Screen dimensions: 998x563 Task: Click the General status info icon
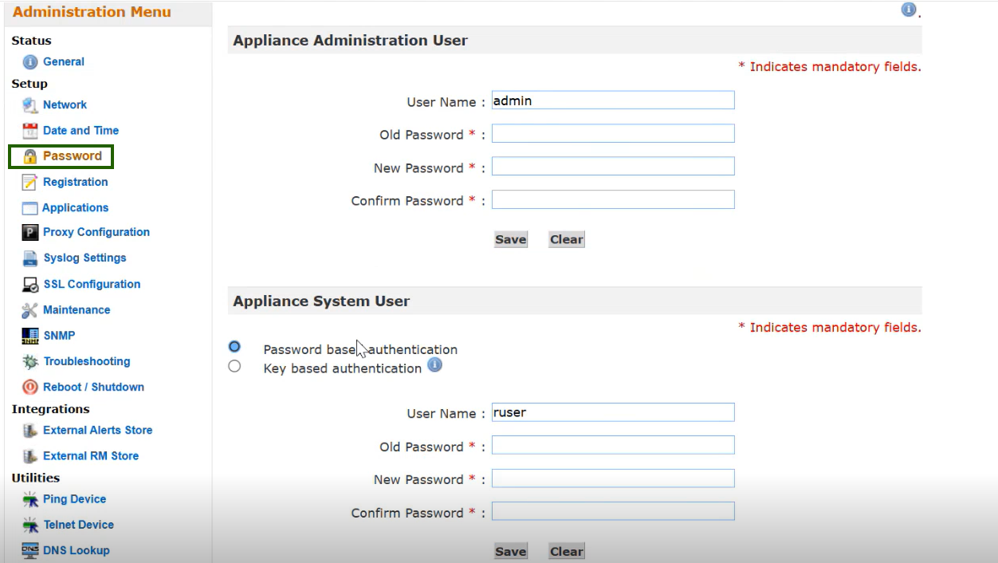(x=30, y=62)
